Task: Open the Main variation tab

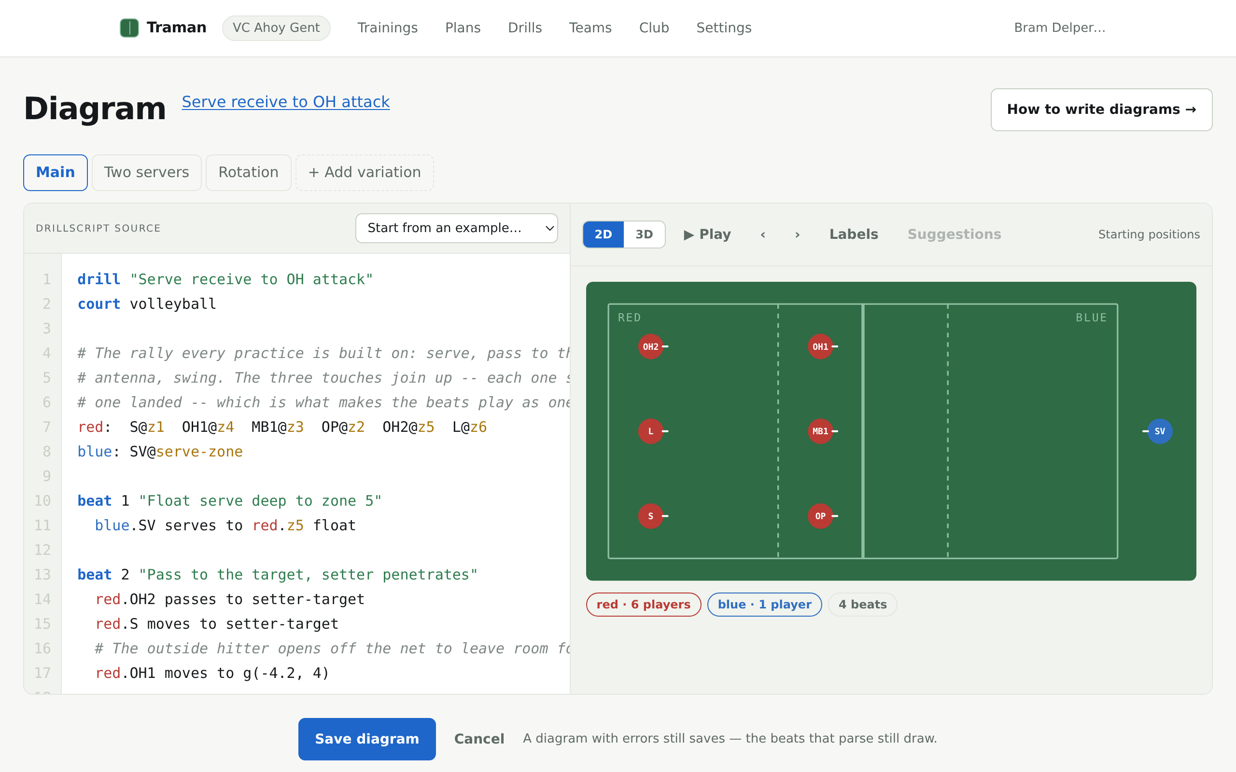Action: pyautogui.click(x=55, y=173)
